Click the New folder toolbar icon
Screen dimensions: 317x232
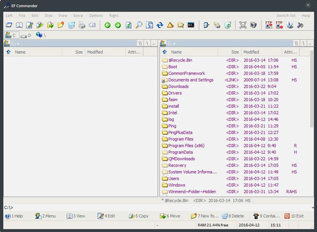tap(61, 25)
